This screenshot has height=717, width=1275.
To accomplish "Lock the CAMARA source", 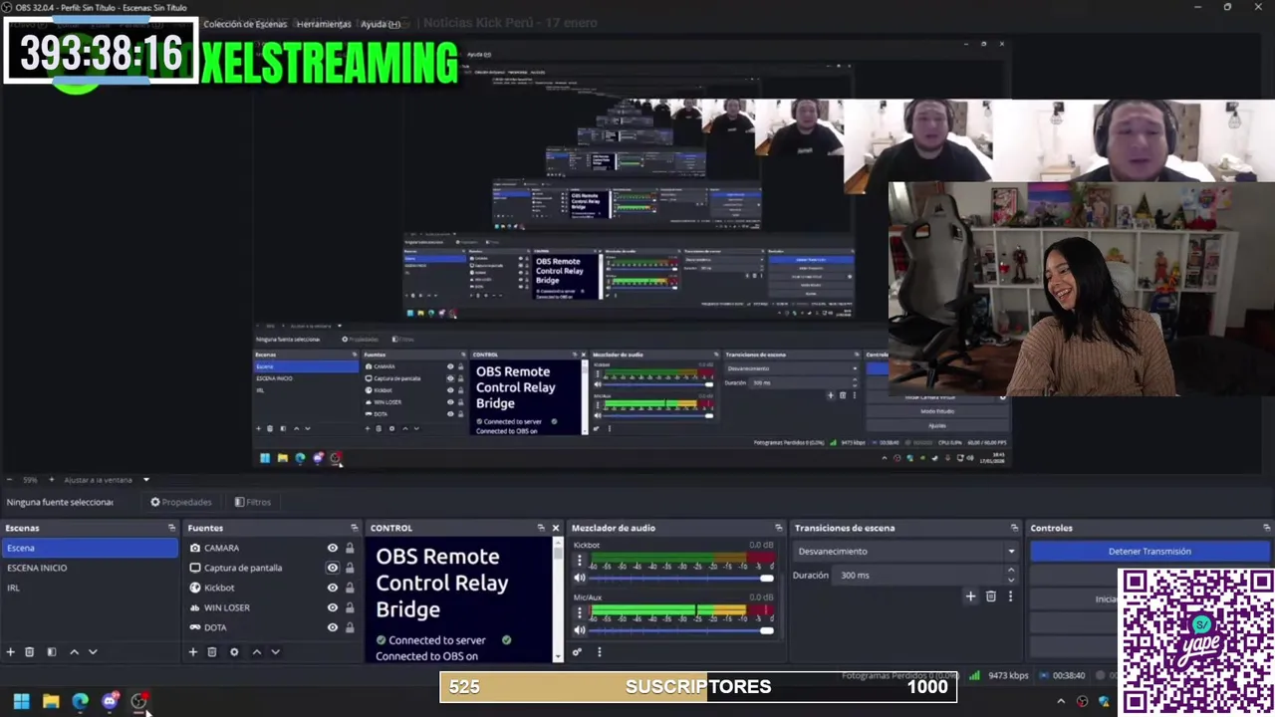I will click(350, 548).
